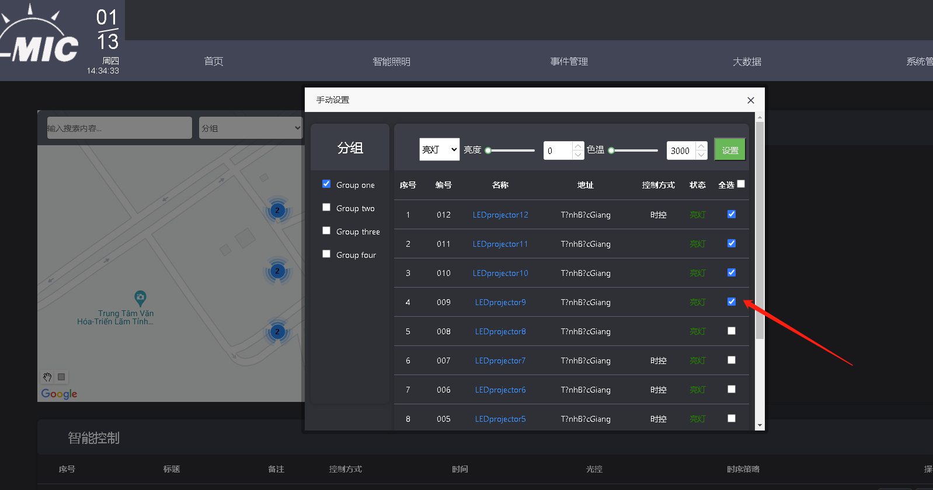This screenshot has width=933, height=490.
Task: Click the map search input field
Action: [x=119, y=128]
